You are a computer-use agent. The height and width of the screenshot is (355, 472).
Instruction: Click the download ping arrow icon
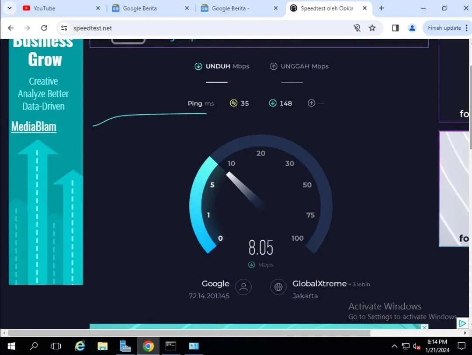[273, 103]
